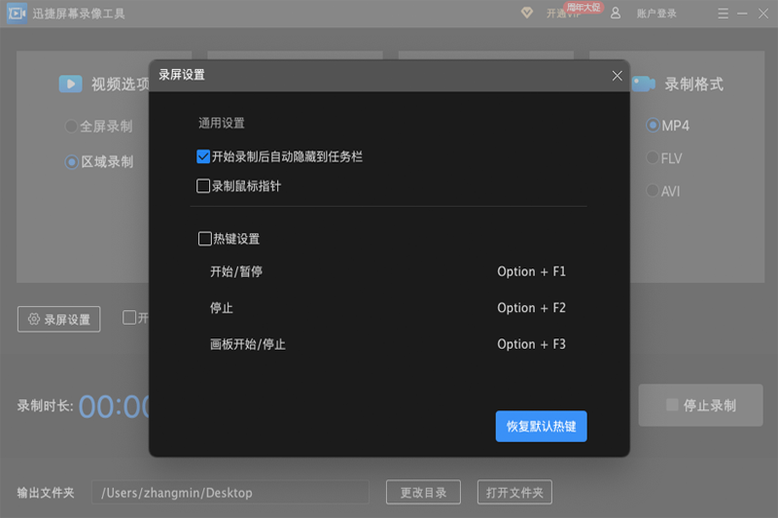Click the user account icon
Screen dimensions: 778x518
(616, 13)
